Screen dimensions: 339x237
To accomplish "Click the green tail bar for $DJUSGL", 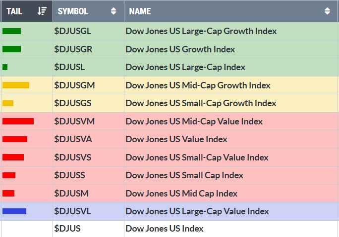I will (x=11, y=31).
